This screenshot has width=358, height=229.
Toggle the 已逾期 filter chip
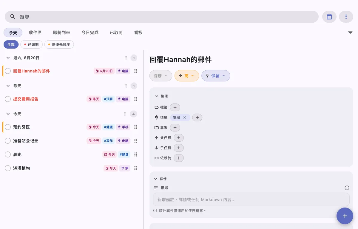(x=32, y=44)
